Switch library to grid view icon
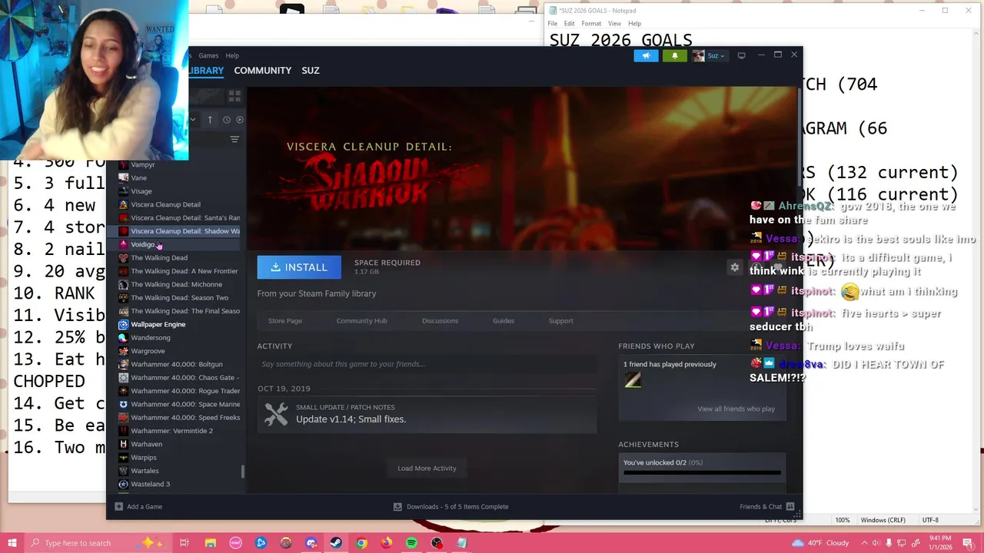The width and height of the screenshot is (984, 553). coord(234,96)
